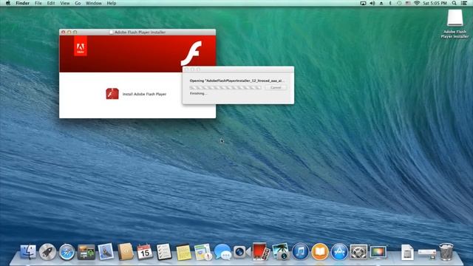Open the Finder menu
Image resolution: width=473 pixels, height=266 pixels.
(x=23, y=3)
